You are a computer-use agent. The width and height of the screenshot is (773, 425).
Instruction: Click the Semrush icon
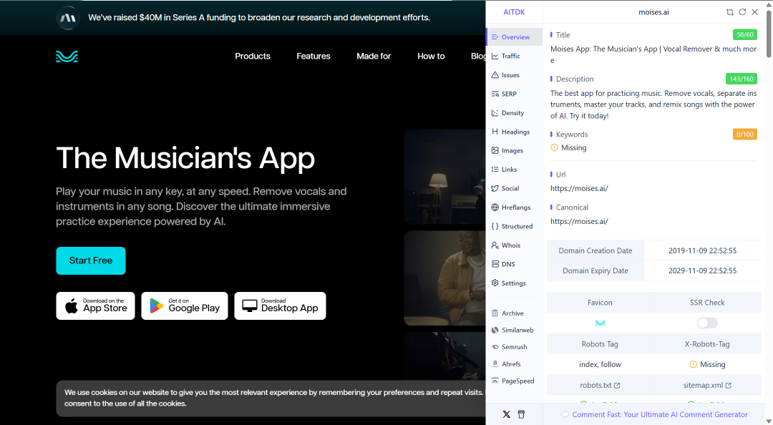pos(495,347)
